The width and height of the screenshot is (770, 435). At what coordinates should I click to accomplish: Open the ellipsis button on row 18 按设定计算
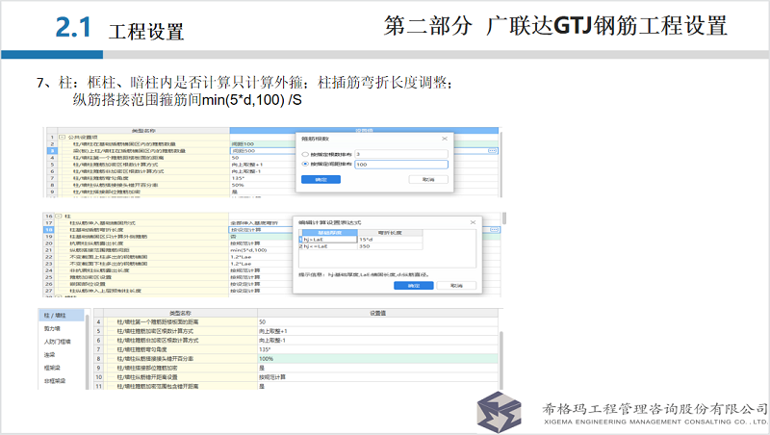point(494,230)
